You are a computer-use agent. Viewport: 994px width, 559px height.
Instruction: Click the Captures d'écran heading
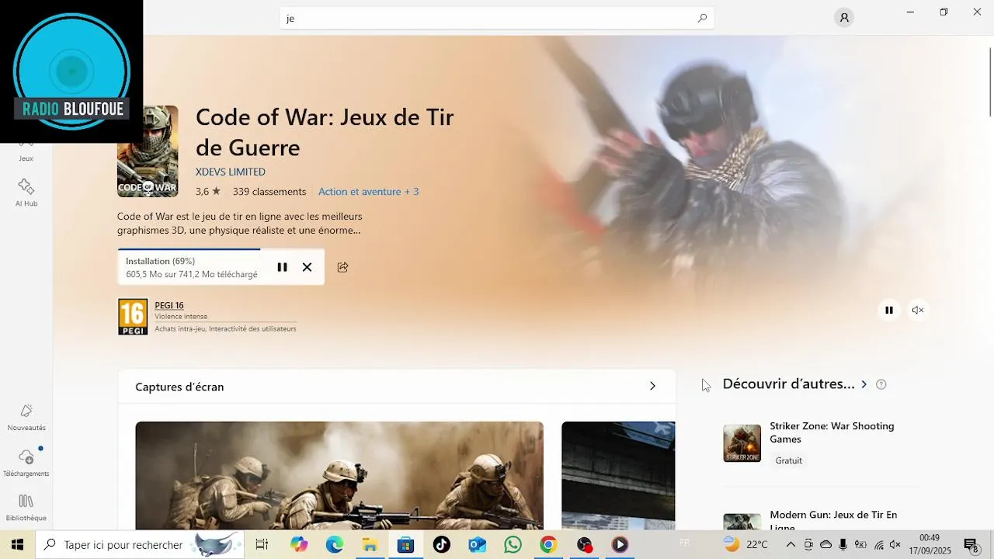179,387
